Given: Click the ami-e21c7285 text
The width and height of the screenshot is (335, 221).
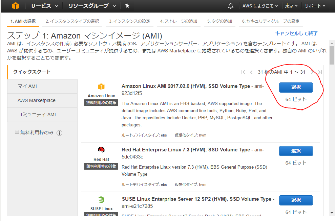Looking at the screenshot, I should [137, 206].
